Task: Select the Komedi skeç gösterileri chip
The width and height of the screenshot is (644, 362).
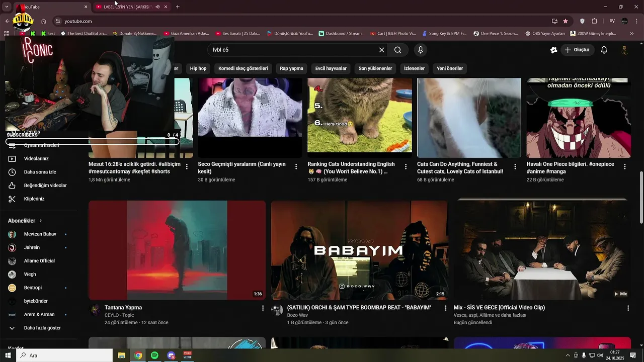Action: [243, 68]
